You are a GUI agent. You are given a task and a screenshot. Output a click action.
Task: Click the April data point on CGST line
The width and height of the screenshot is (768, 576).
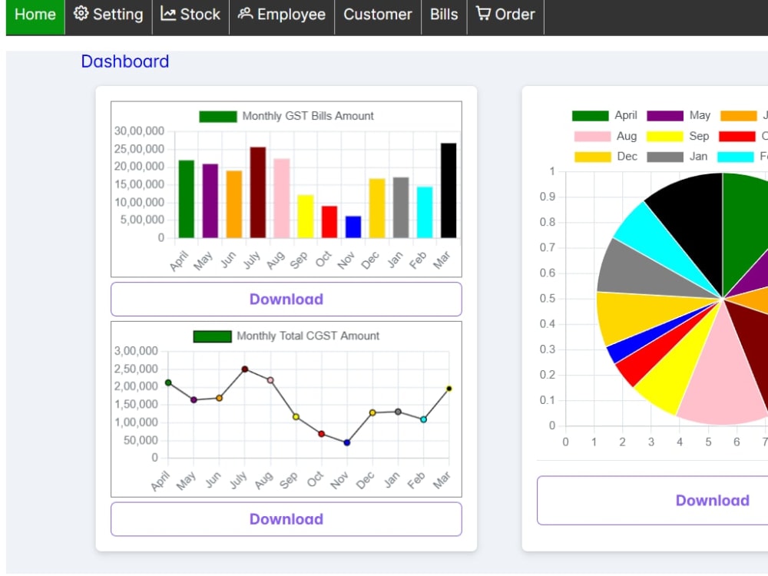point(168,382)
